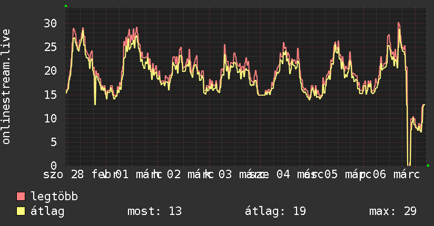
Task: Click the y-axis label 10
Action: 51,118
